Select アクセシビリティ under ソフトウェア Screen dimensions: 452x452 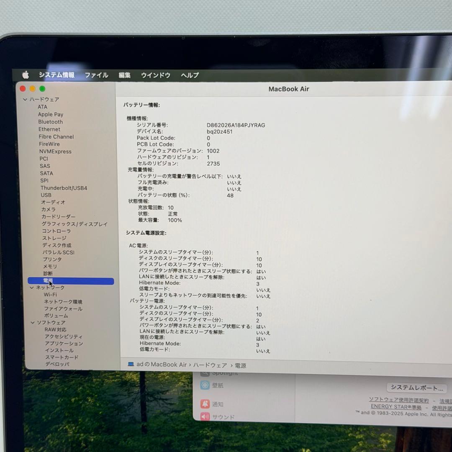[x=63, y=336]
